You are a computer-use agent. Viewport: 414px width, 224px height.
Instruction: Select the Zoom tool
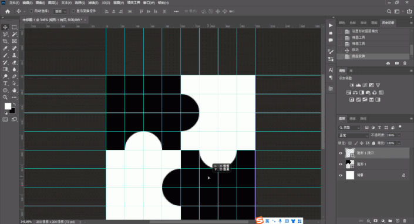point(5,98)
